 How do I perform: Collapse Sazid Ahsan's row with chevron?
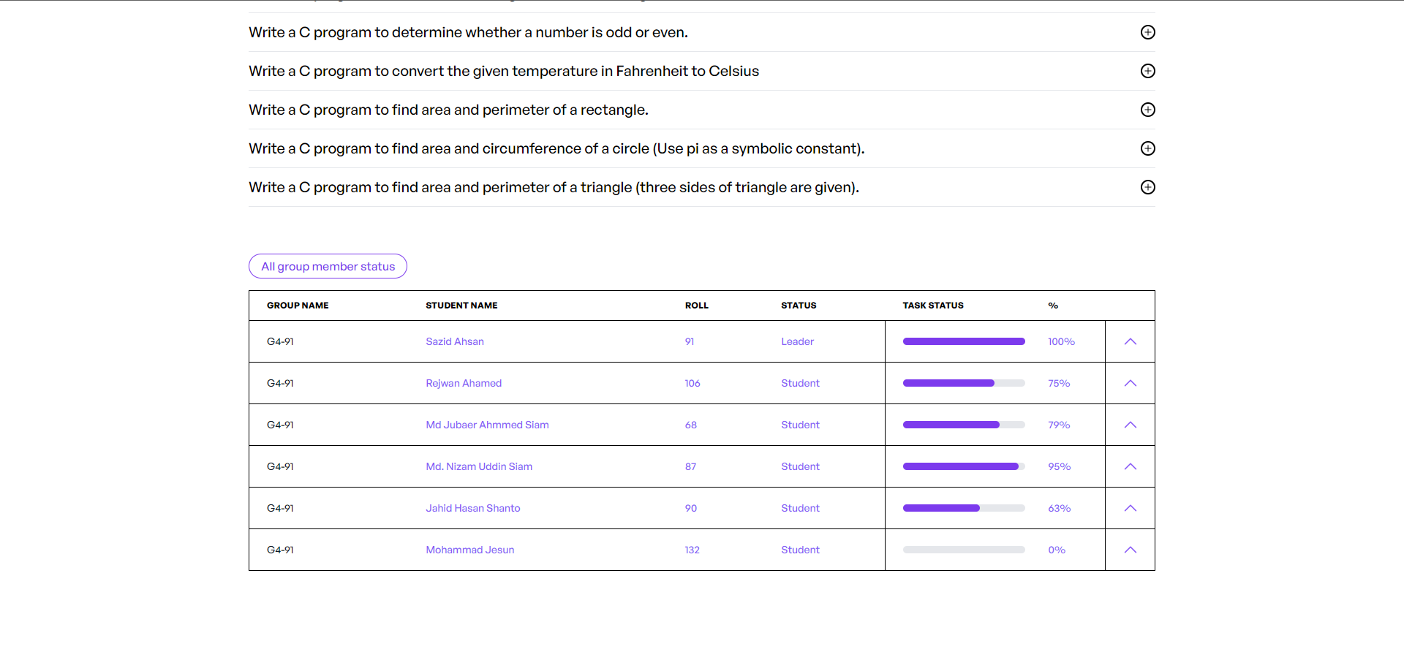(x=1131, y=341)
